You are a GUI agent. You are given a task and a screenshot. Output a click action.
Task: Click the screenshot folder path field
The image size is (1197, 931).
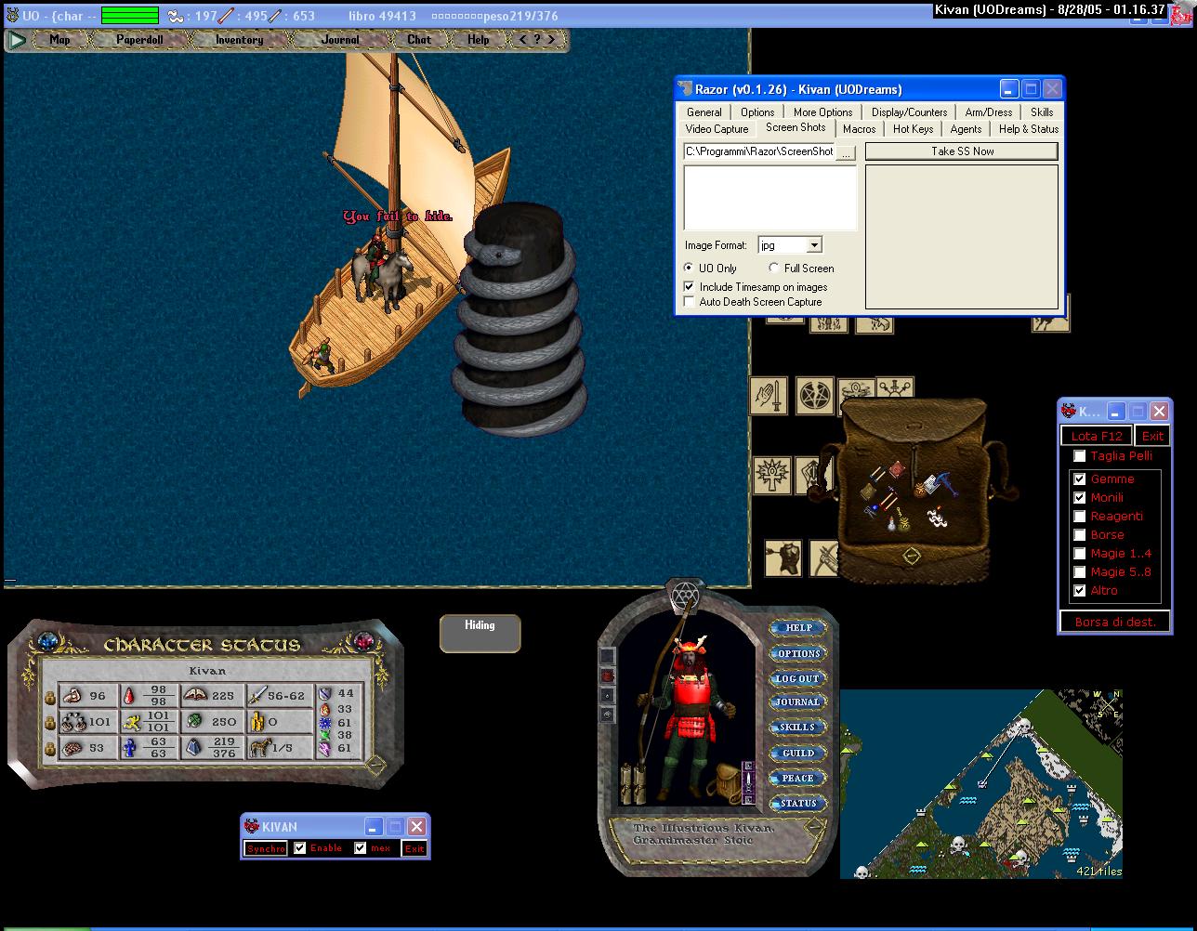[759, 151]
